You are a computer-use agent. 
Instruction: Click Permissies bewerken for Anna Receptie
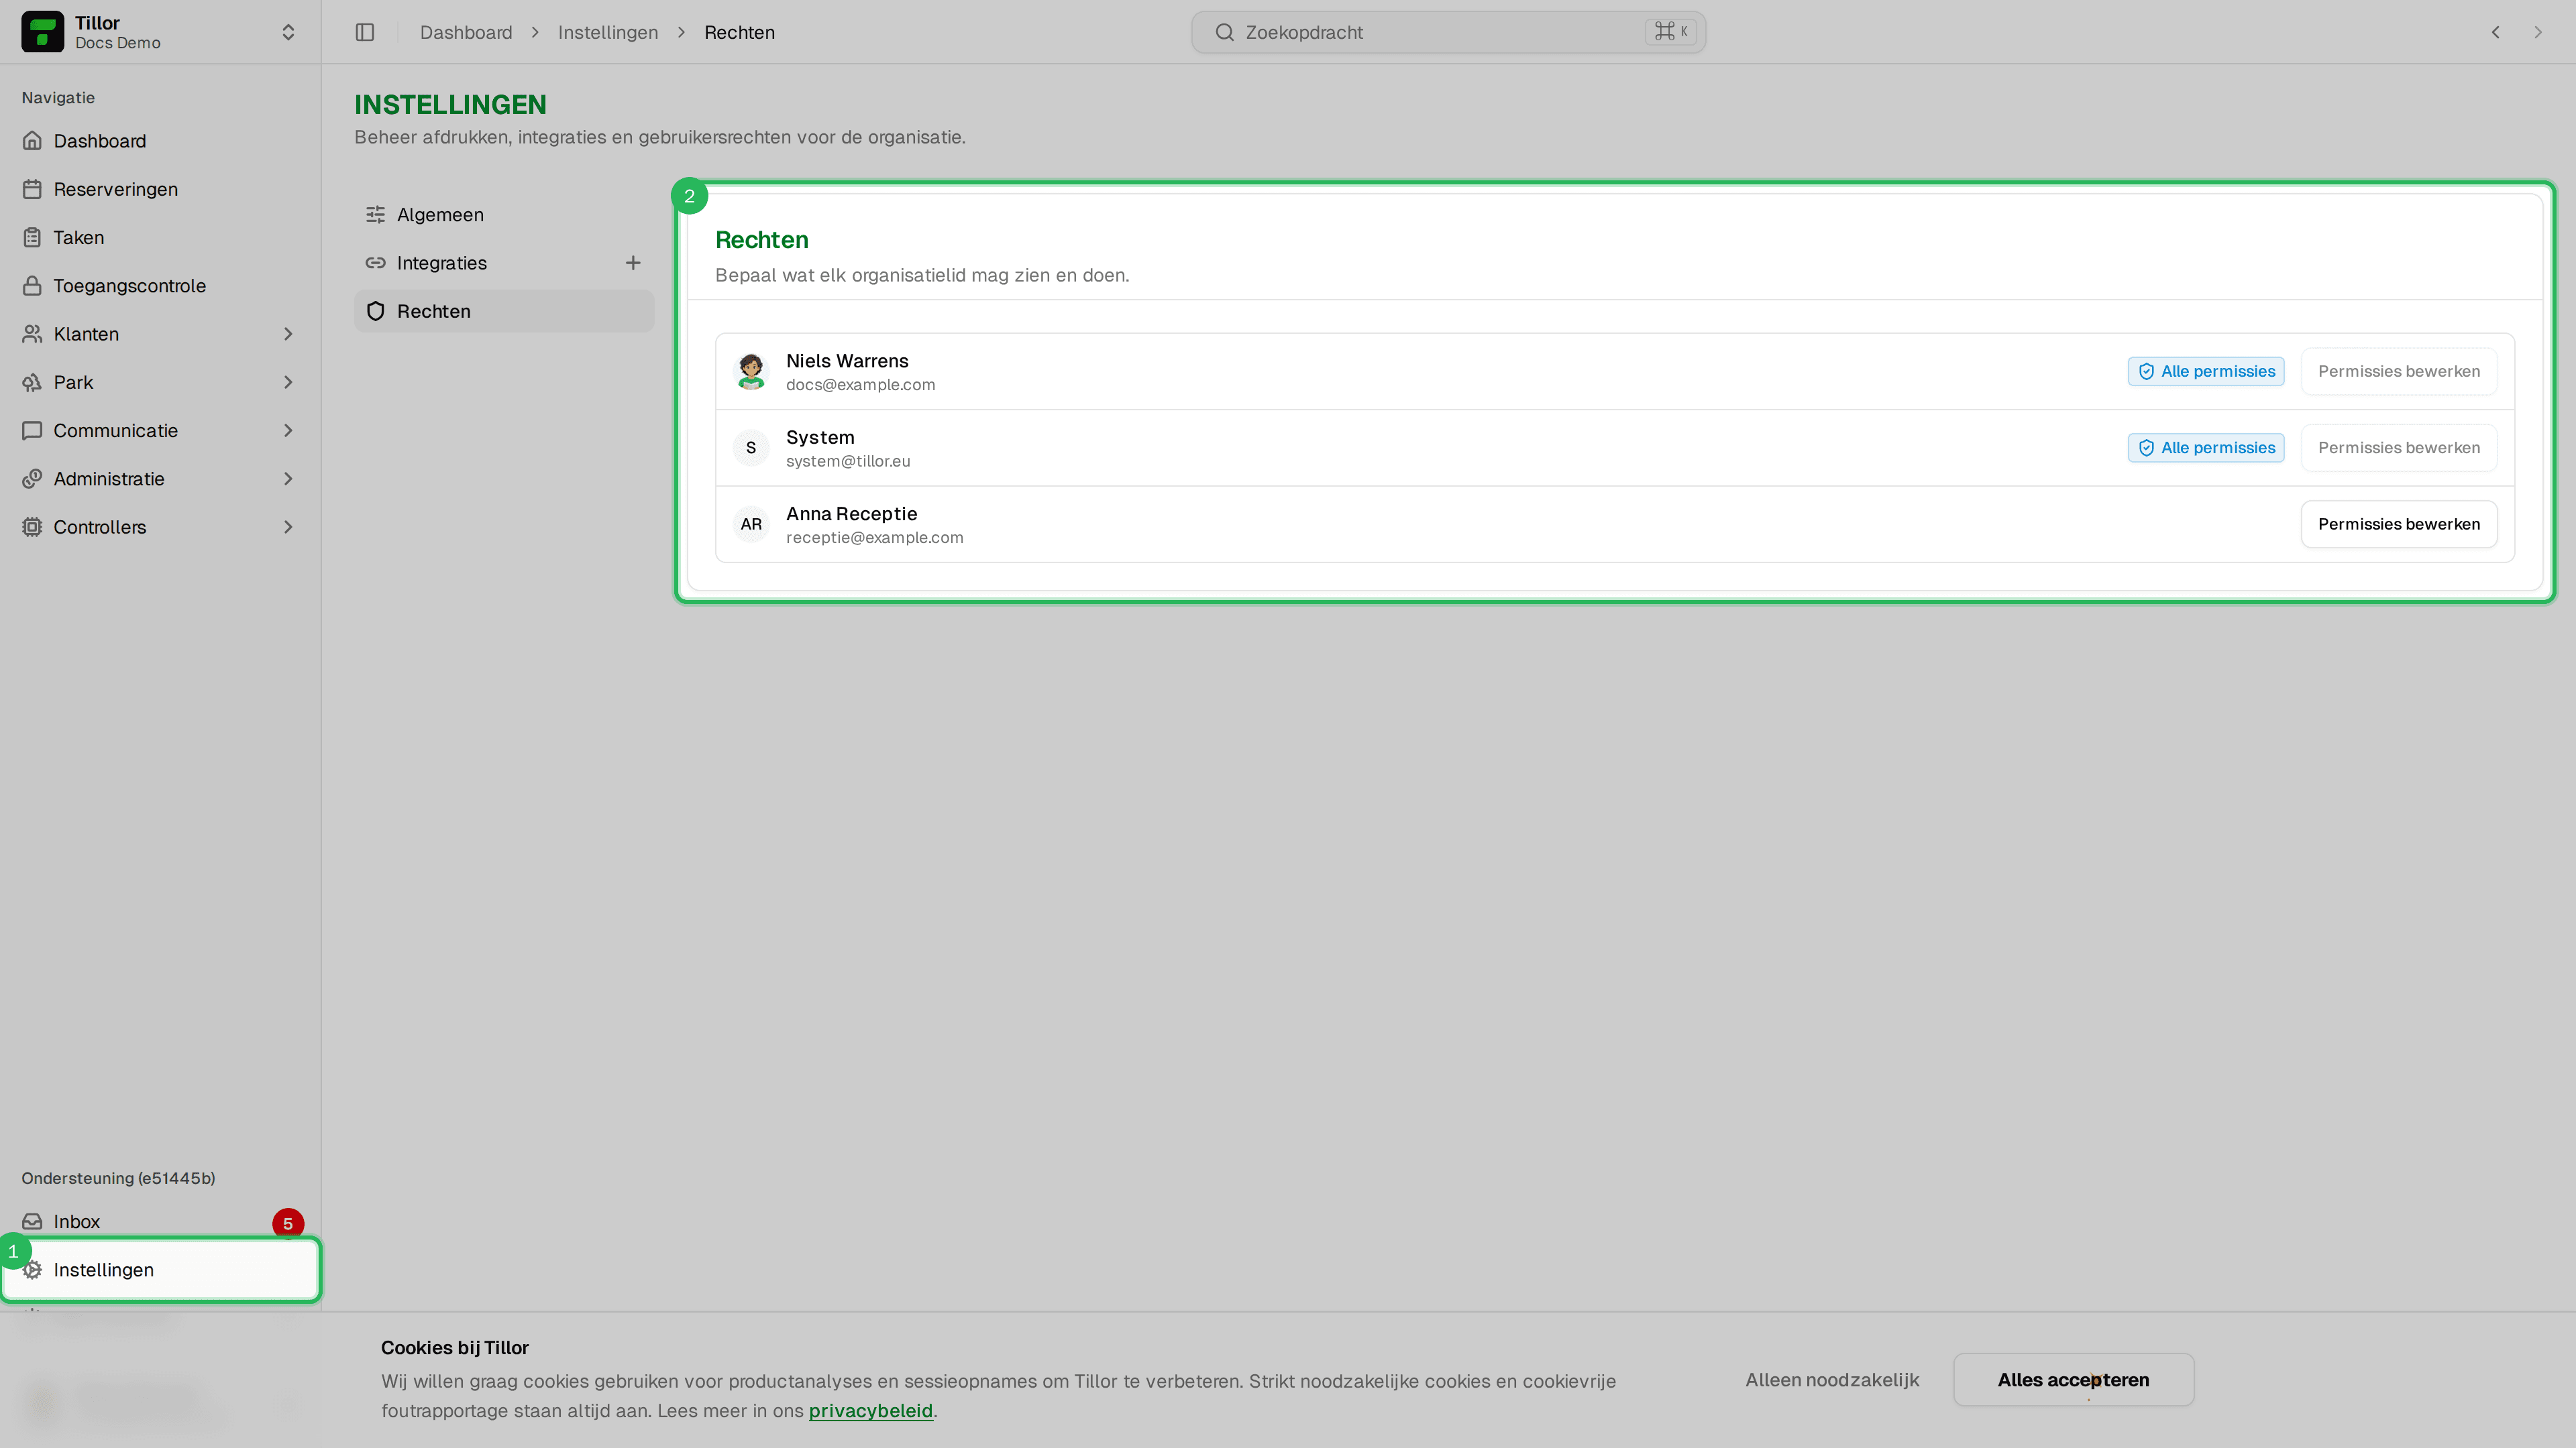[x=2399, y=524]
